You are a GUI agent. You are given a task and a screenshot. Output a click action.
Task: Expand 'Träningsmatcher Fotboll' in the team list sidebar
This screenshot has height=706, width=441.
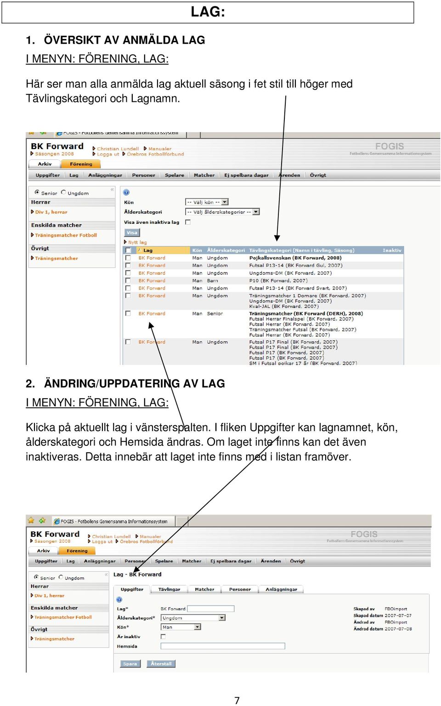click(x=66, y=235)
